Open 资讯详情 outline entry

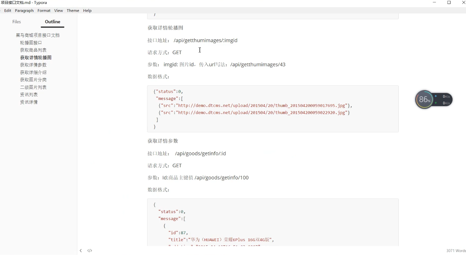(x=29, y=102)
